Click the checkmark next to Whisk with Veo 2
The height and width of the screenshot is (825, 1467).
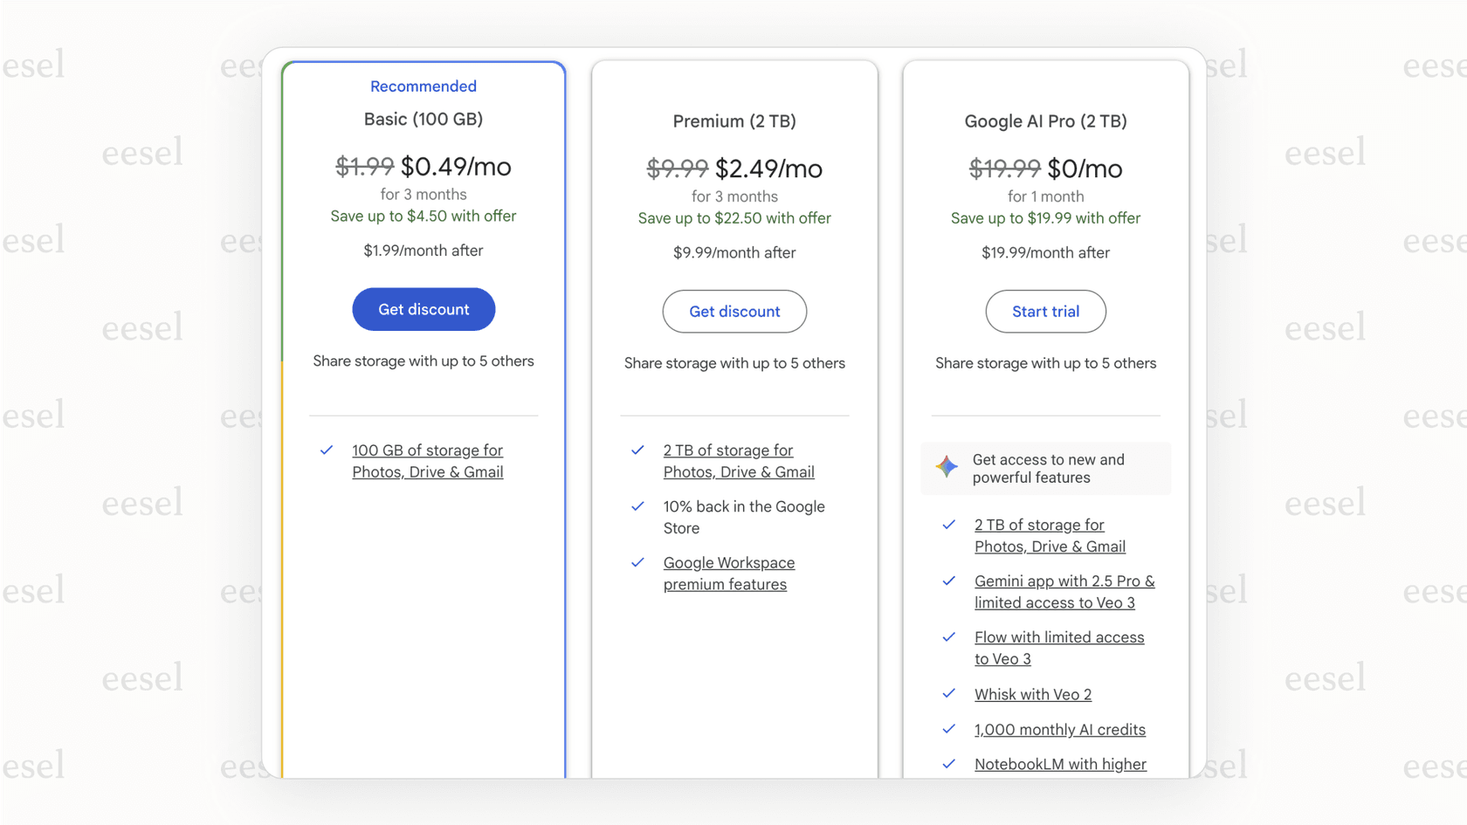[949, 693]
